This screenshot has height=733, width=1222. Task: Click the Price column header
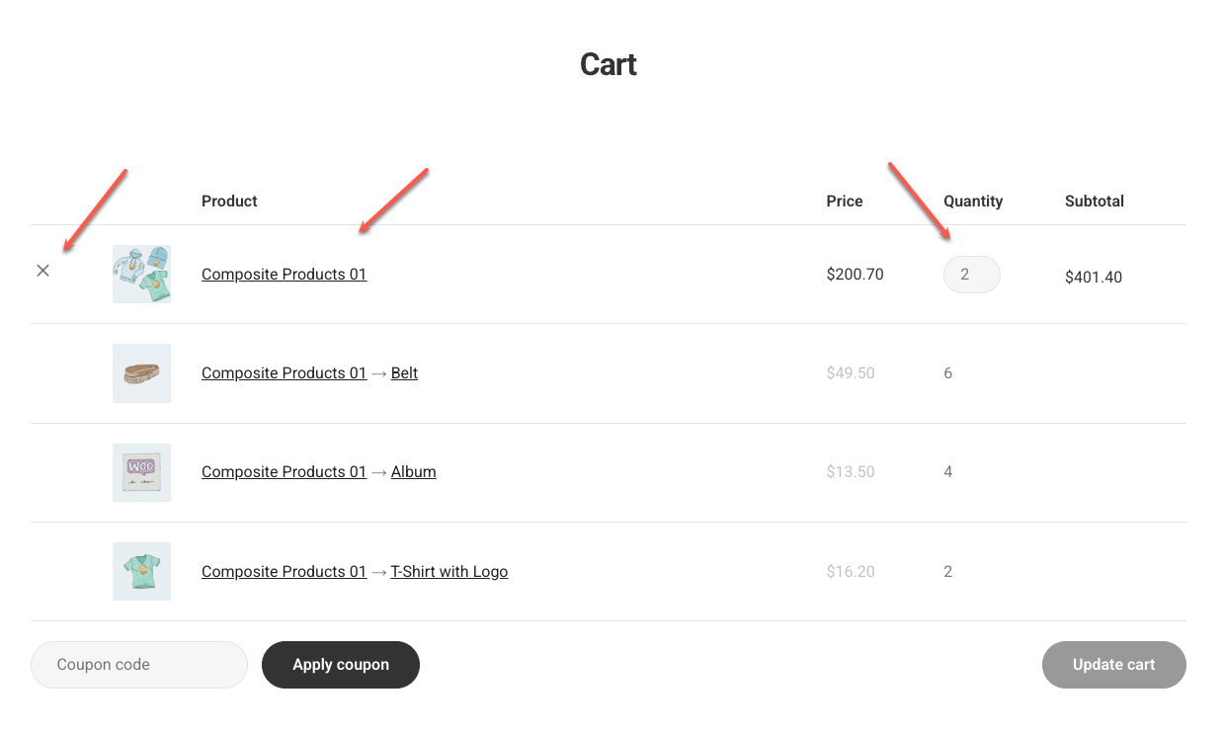[x=844, y=202]
